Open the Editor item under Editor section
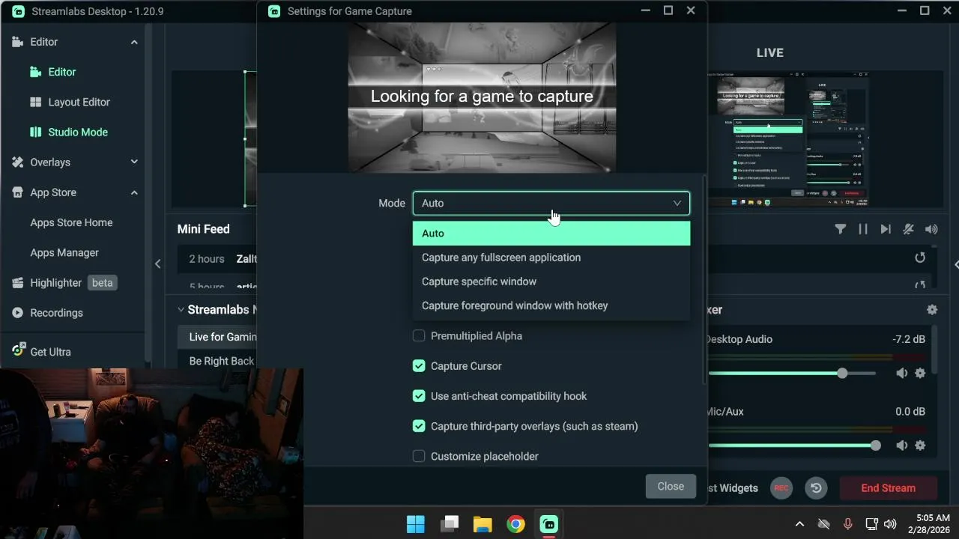This screenshot has width=959, height=539. coord(61,72)
